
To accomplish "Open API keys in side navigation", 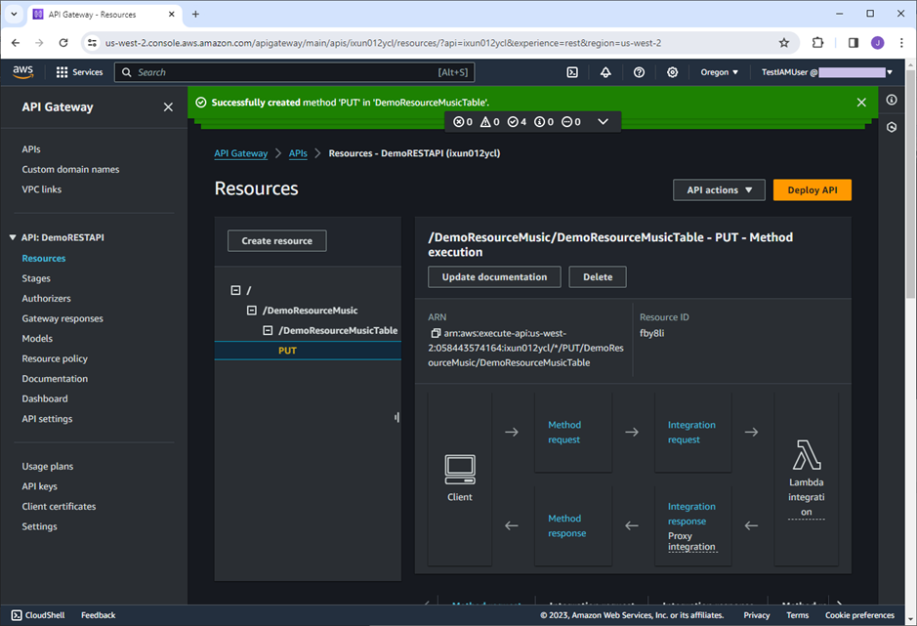I will [40, 486].
